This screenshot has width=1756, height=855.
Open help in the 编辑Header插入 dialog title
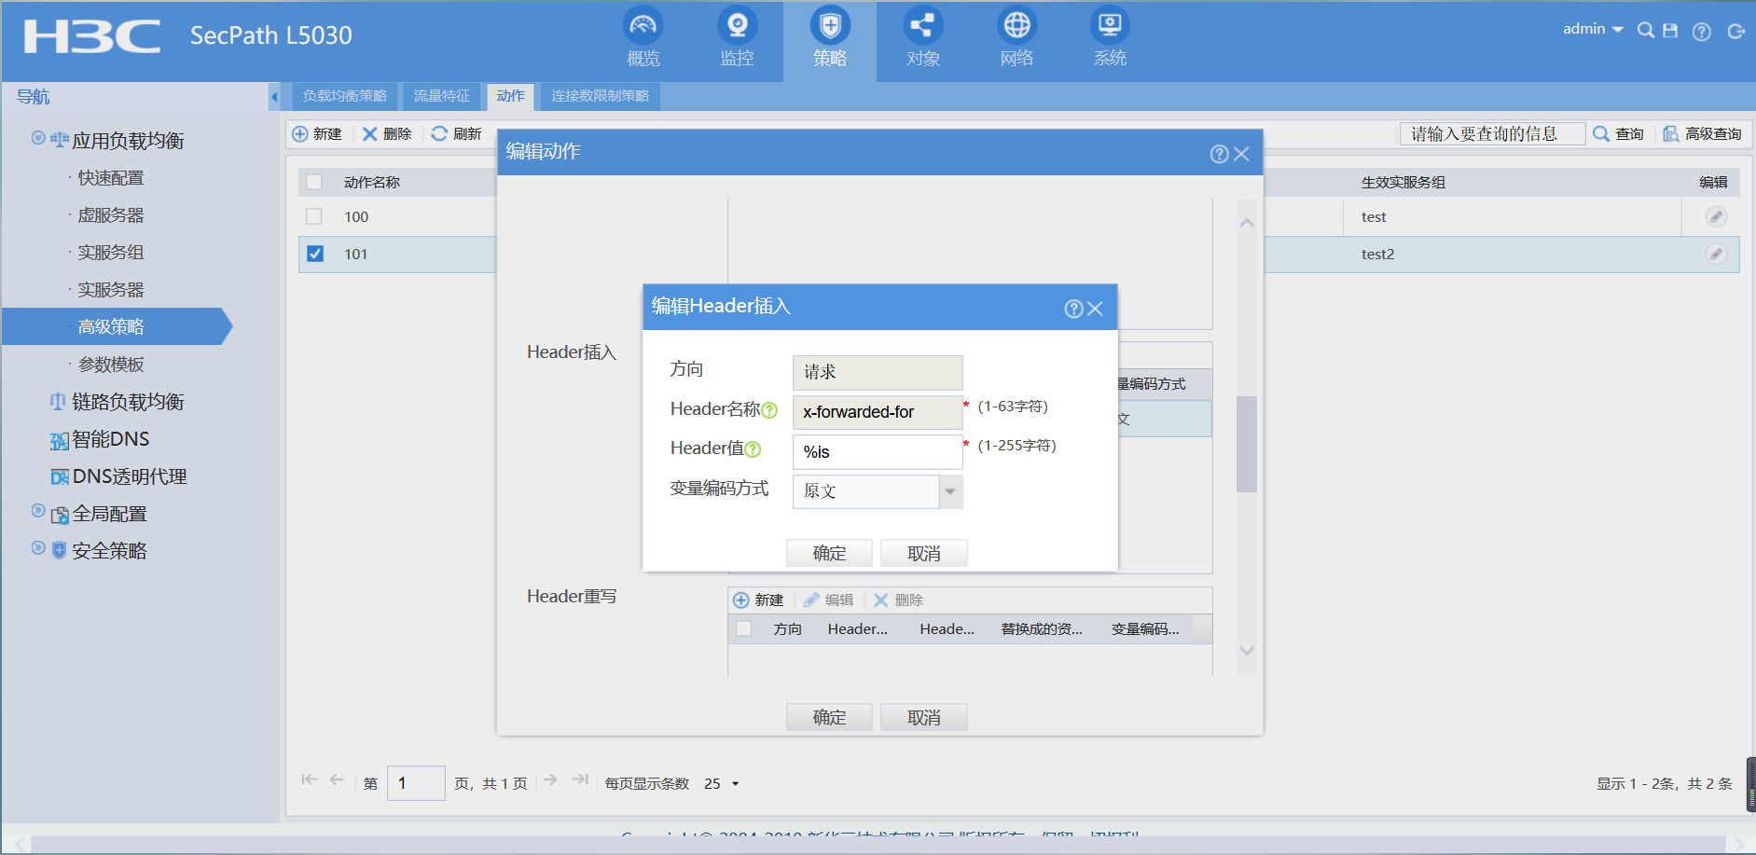tap(1073, 309)
